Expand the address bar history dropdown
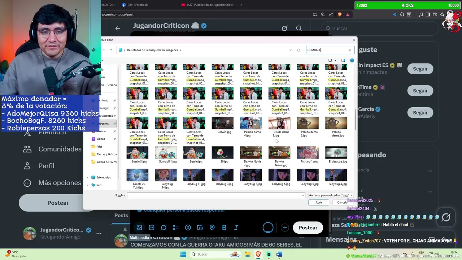This screenshot has height=260, width=462. [291, 50]
